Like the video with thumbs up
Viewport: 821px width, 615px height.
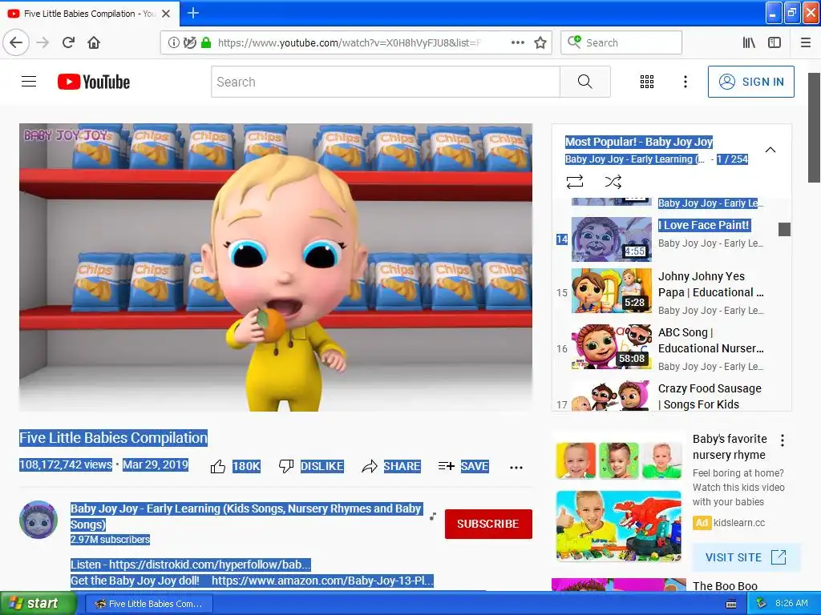[x=218, y=467]
